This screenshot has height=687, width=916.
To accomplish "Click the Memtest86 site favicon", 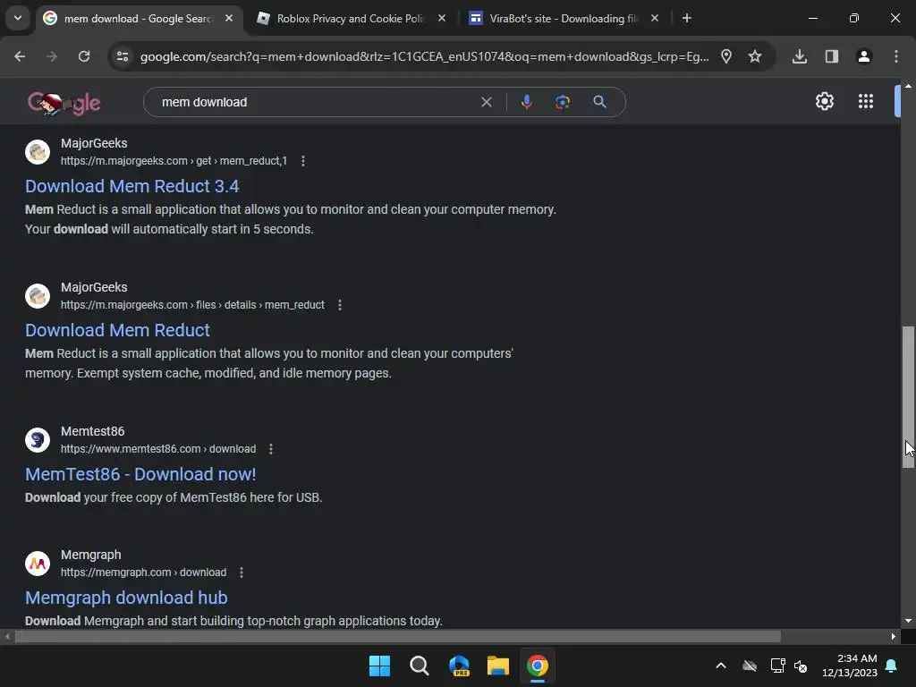I will pos(38,440).
